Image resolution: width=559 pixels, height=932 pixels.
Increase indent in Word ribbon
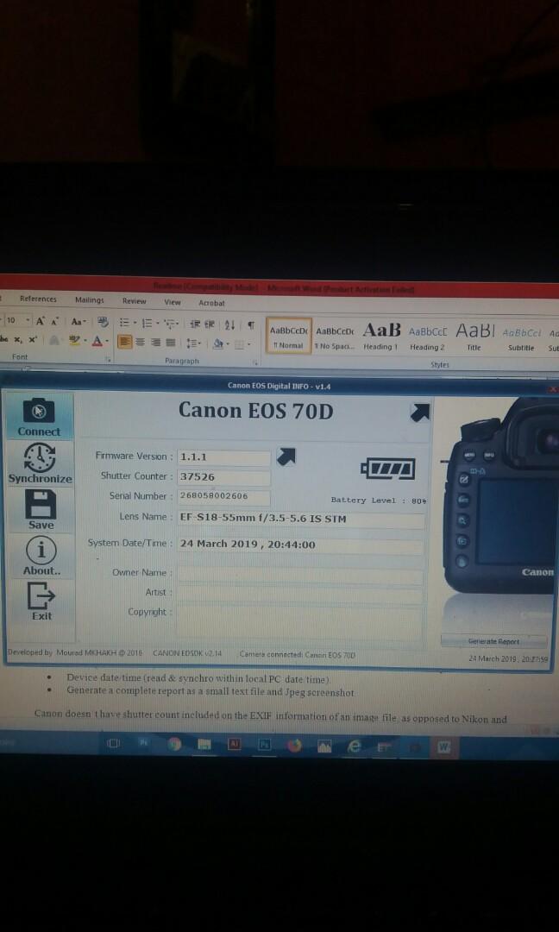pyautogui.click(x=210, y=324)
